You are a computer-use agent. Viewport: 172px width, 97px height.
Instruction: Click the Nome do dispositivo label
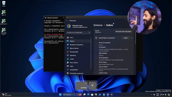click(105, 43)
